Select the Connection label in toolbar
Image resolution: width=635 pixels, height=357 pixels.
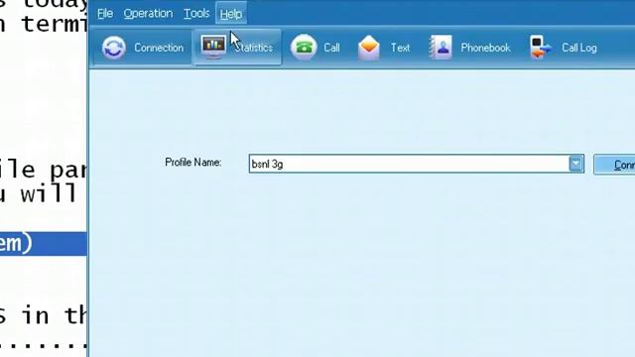[x=159, y=48]
